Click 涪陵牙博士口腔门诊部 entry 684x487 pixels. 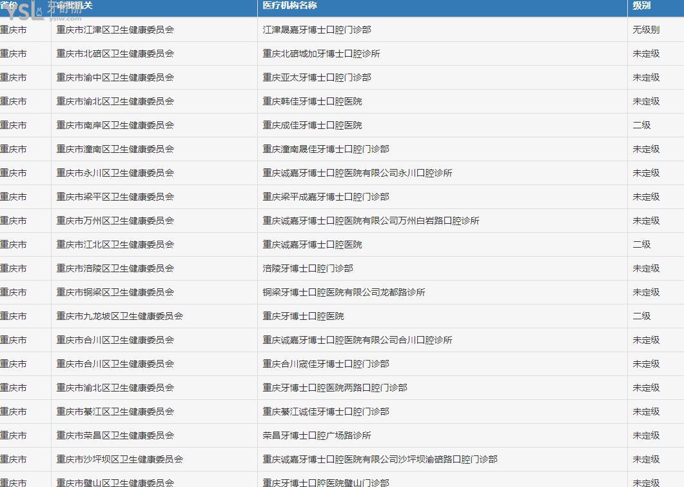(308, 268)
